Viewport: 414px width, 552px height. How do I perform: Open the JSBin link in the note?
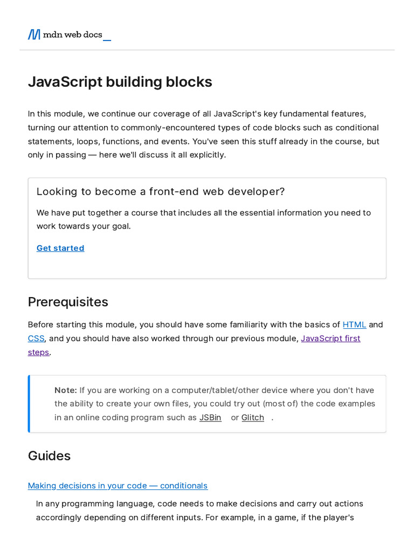pos(210,417)
